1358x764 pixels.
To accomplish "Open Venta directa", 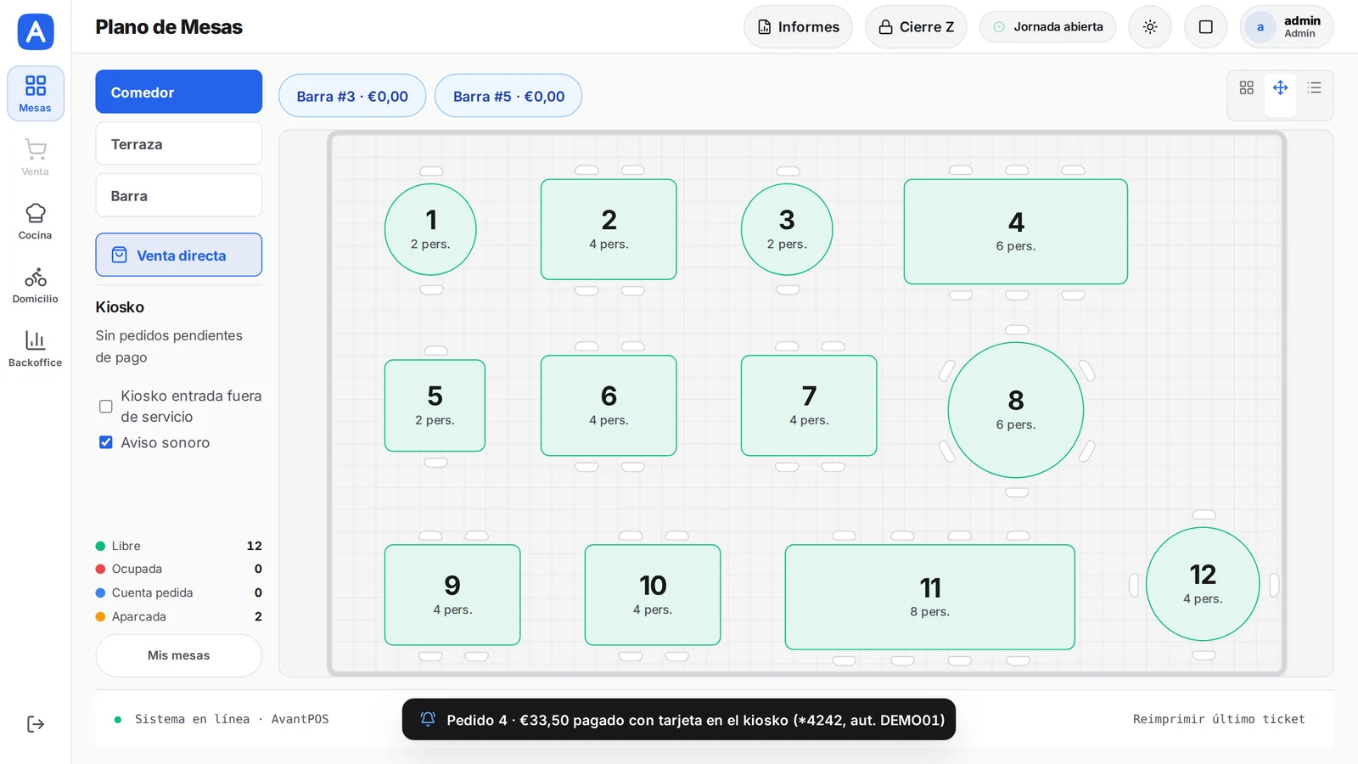I will coord(179,255).
